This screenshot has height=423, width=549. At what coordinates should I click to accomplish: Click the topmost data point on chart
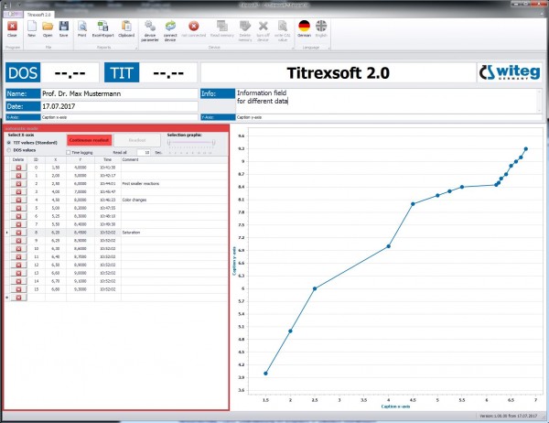coord(525,149)
